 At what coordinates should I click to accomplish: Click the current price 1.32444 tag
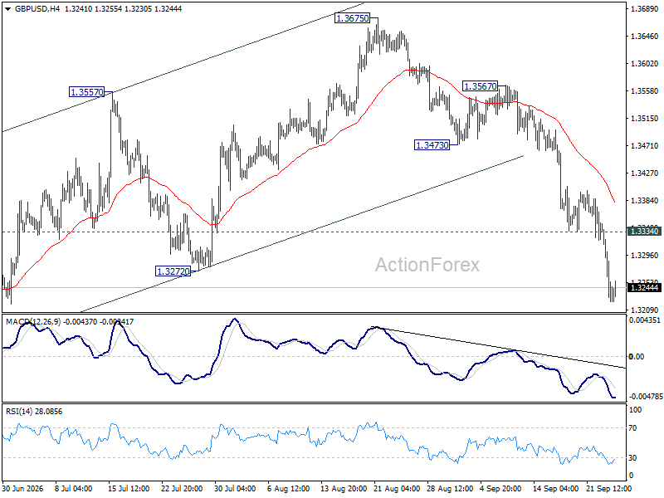tap(645, 288)
